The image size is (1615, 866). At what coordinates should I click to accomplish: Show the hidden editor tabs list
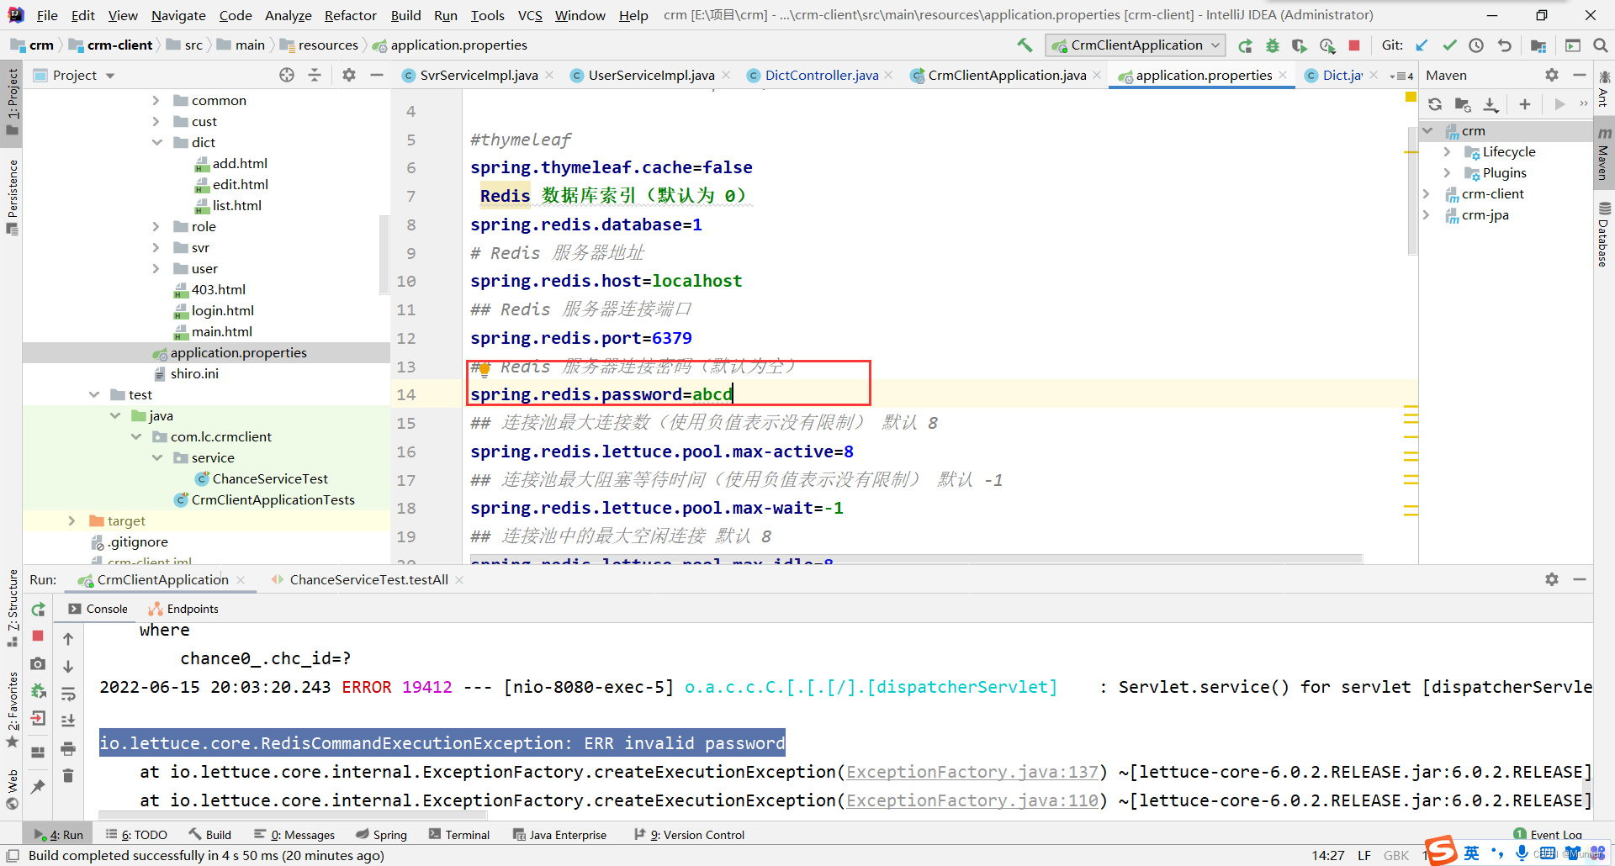1402,76
